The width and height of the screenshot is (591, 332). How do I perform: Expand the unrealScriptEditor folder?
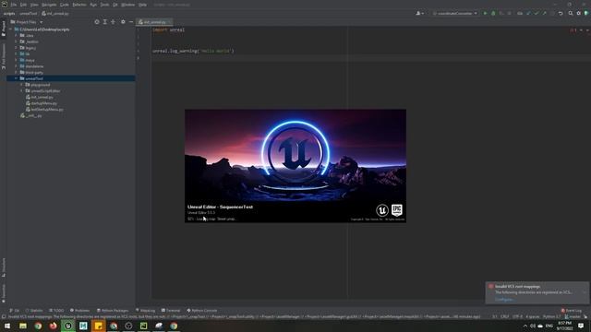point(21,90)
